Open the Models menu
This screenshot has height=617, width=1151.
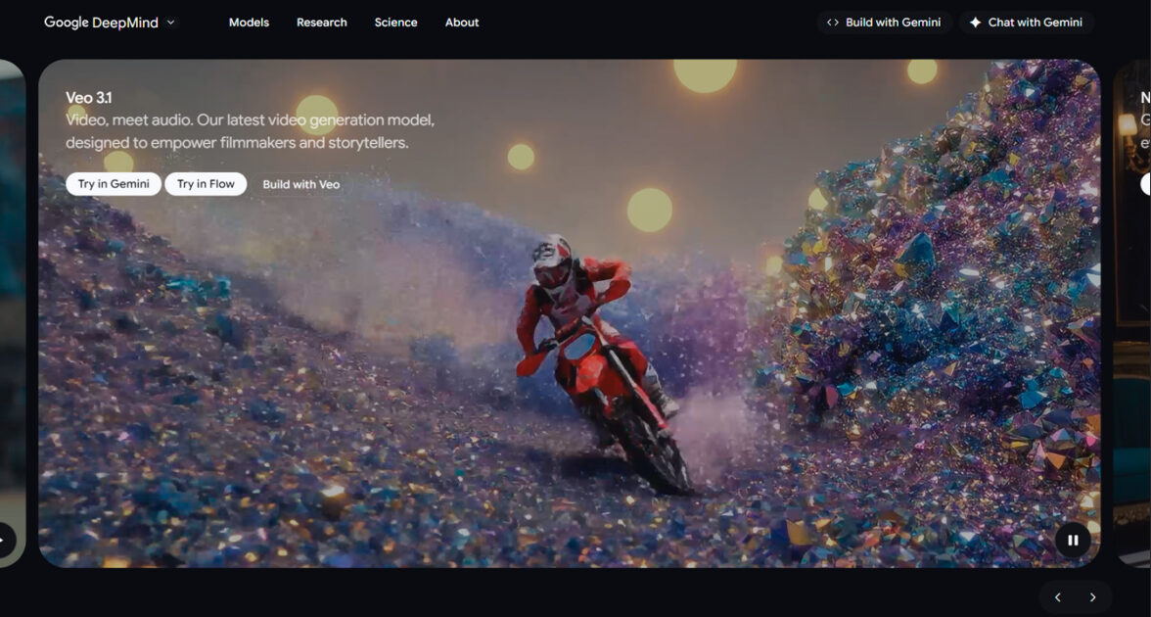pos(249,22)
